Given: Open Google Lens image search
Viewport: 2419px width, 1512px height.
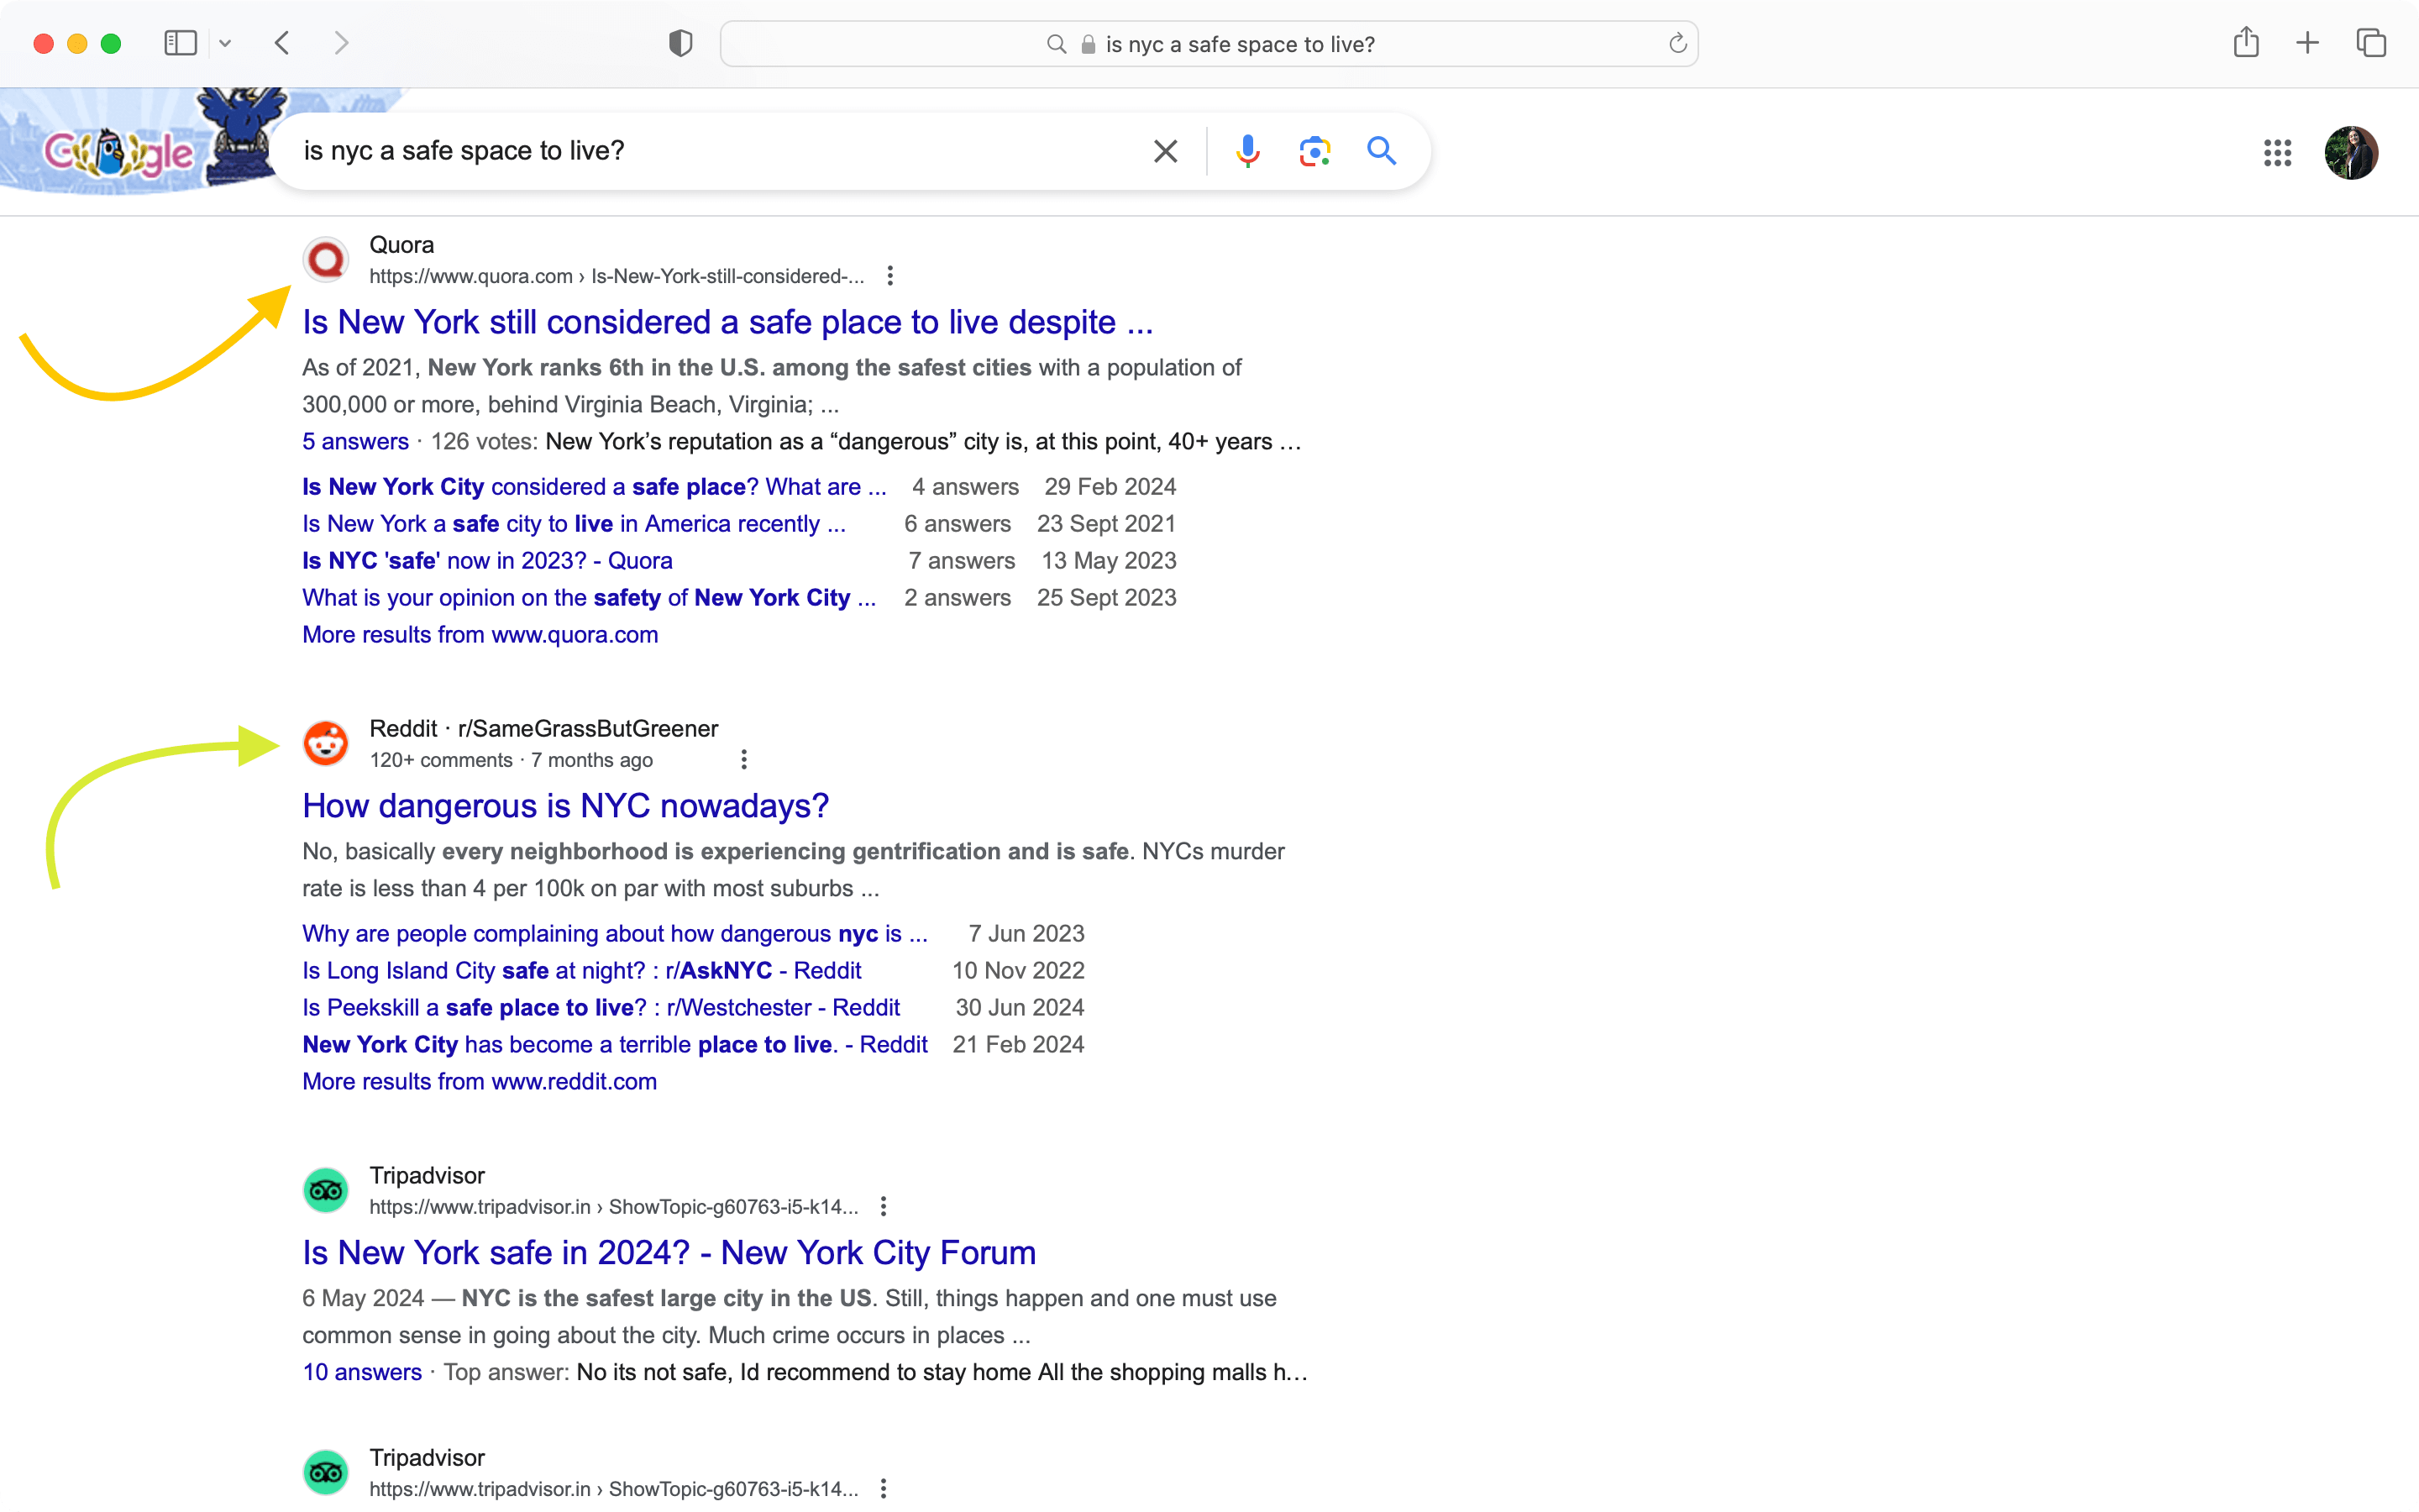Looking at the screenshot, I should coord(1314,151).
